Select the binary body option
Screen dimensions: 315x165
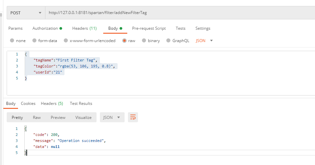click(x=144, y=41)
